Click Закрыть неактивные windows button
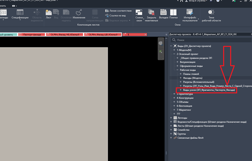252x161 pixels. [x=151, y=15]
